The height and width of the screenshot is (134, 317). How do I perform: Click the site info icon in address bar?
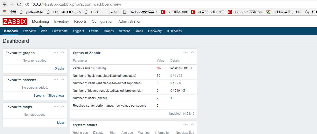pyautogui.click(x=27, y=4)
